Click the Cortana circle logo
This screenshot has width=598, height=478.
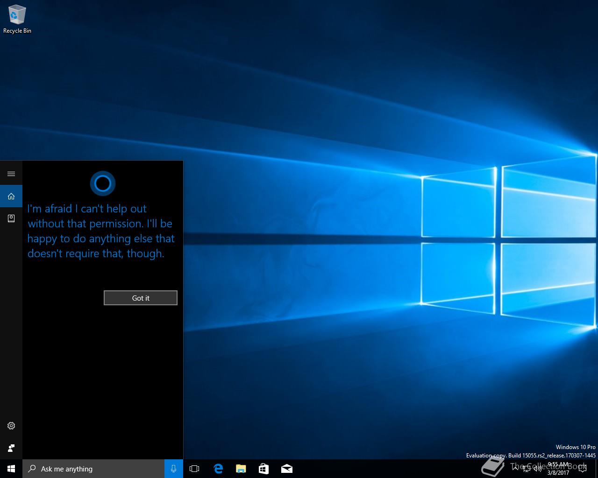[102, 183]
